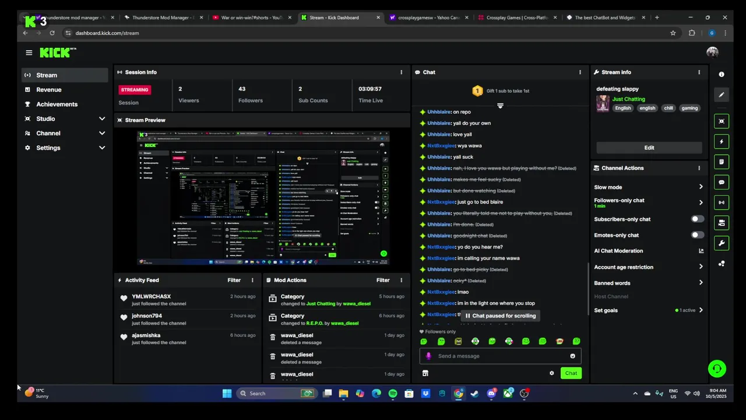This screenshot has height=420, width=746.
Task: Open Followers-only chat options arrow
Action: pyautogui.click(x=701, y=202)
